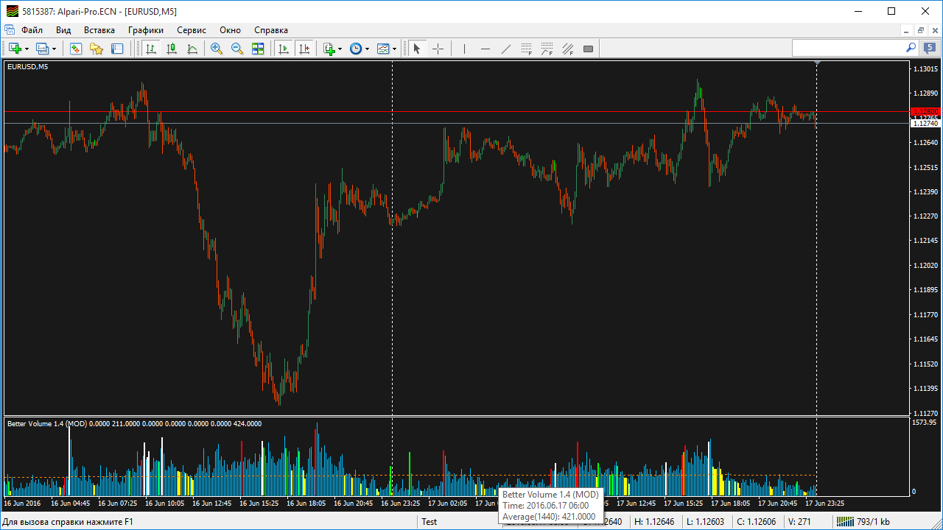Open the Файл menu
Viewport: 943px width, 530px height.
(32, 30)
